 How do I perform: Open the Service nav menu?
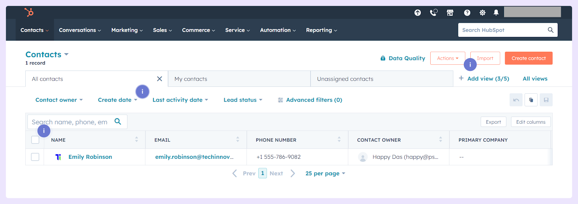[x=238, y=30]
